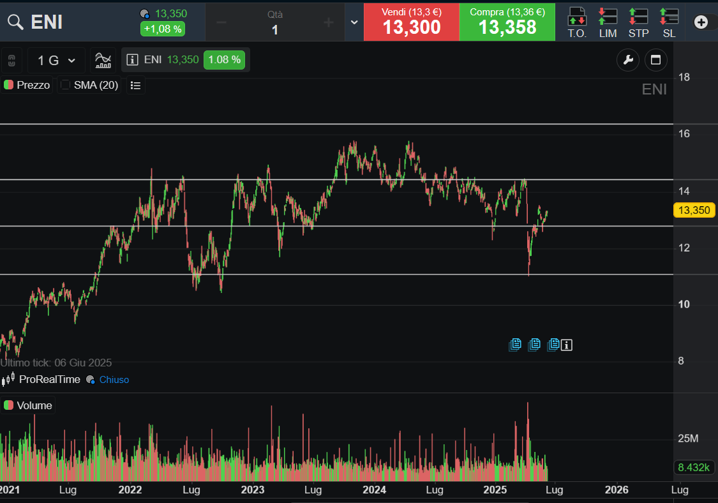The width and height of the screenshot is (718, 503).
Task: Open the T.O. order ticket
Action: point(577,22)
